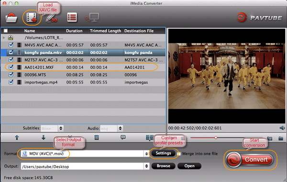Take snapshot with camera icon

(270, 139)
